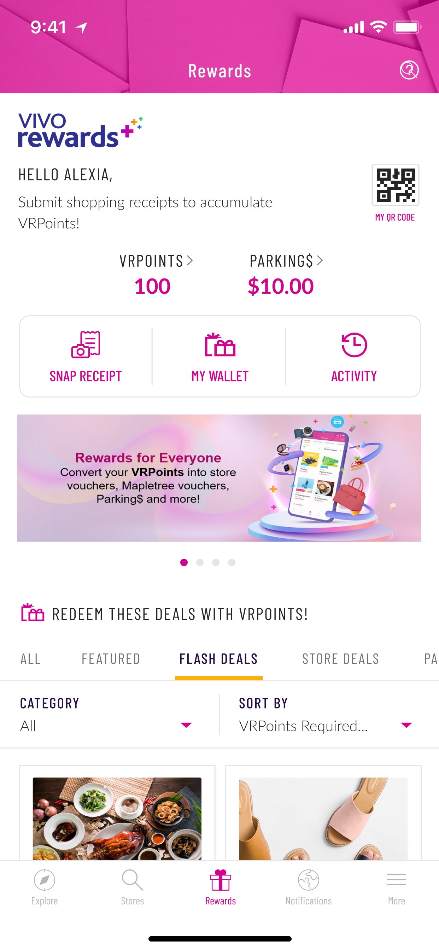Tap the Rewards for Everyone banner
439x950 pixels.
tap(219, 478)
